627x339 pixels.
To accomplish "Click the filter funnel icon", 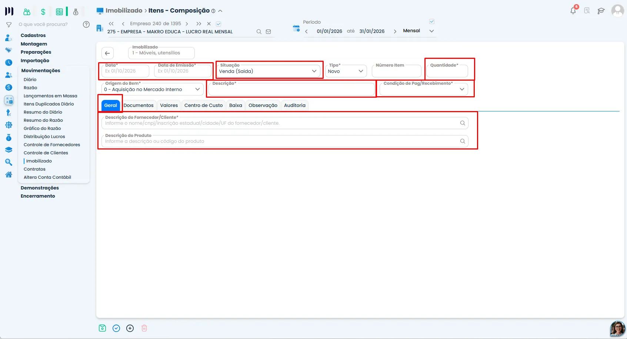I will [x=9, y=25].
